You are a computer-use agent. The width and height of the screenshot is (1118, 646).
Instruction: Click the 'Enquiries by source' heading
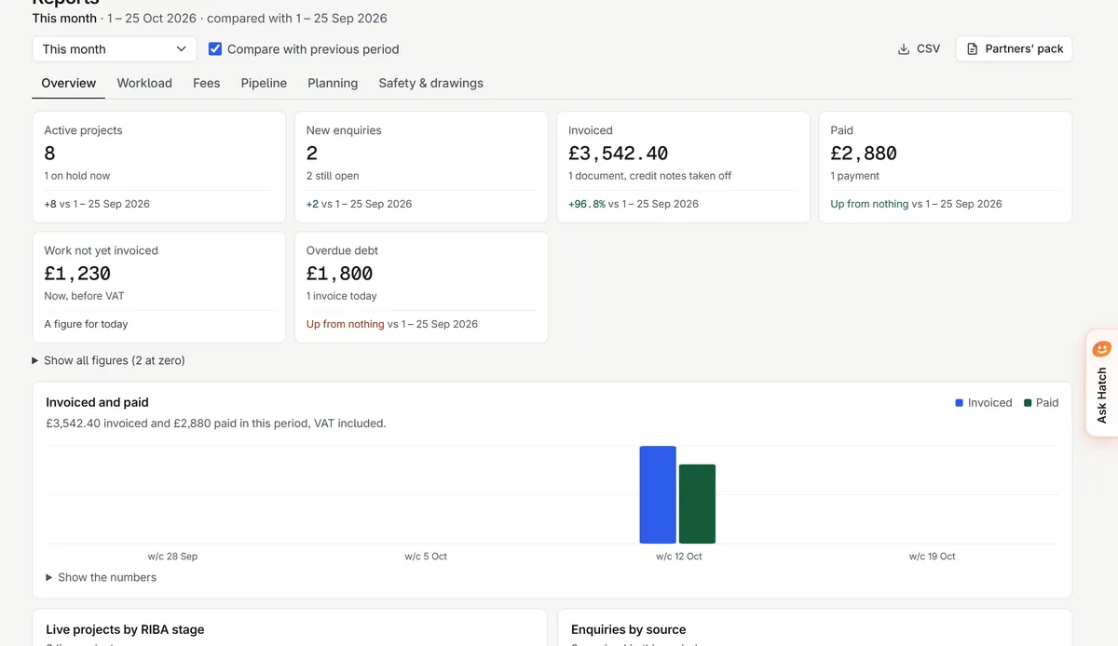[629, 629]
